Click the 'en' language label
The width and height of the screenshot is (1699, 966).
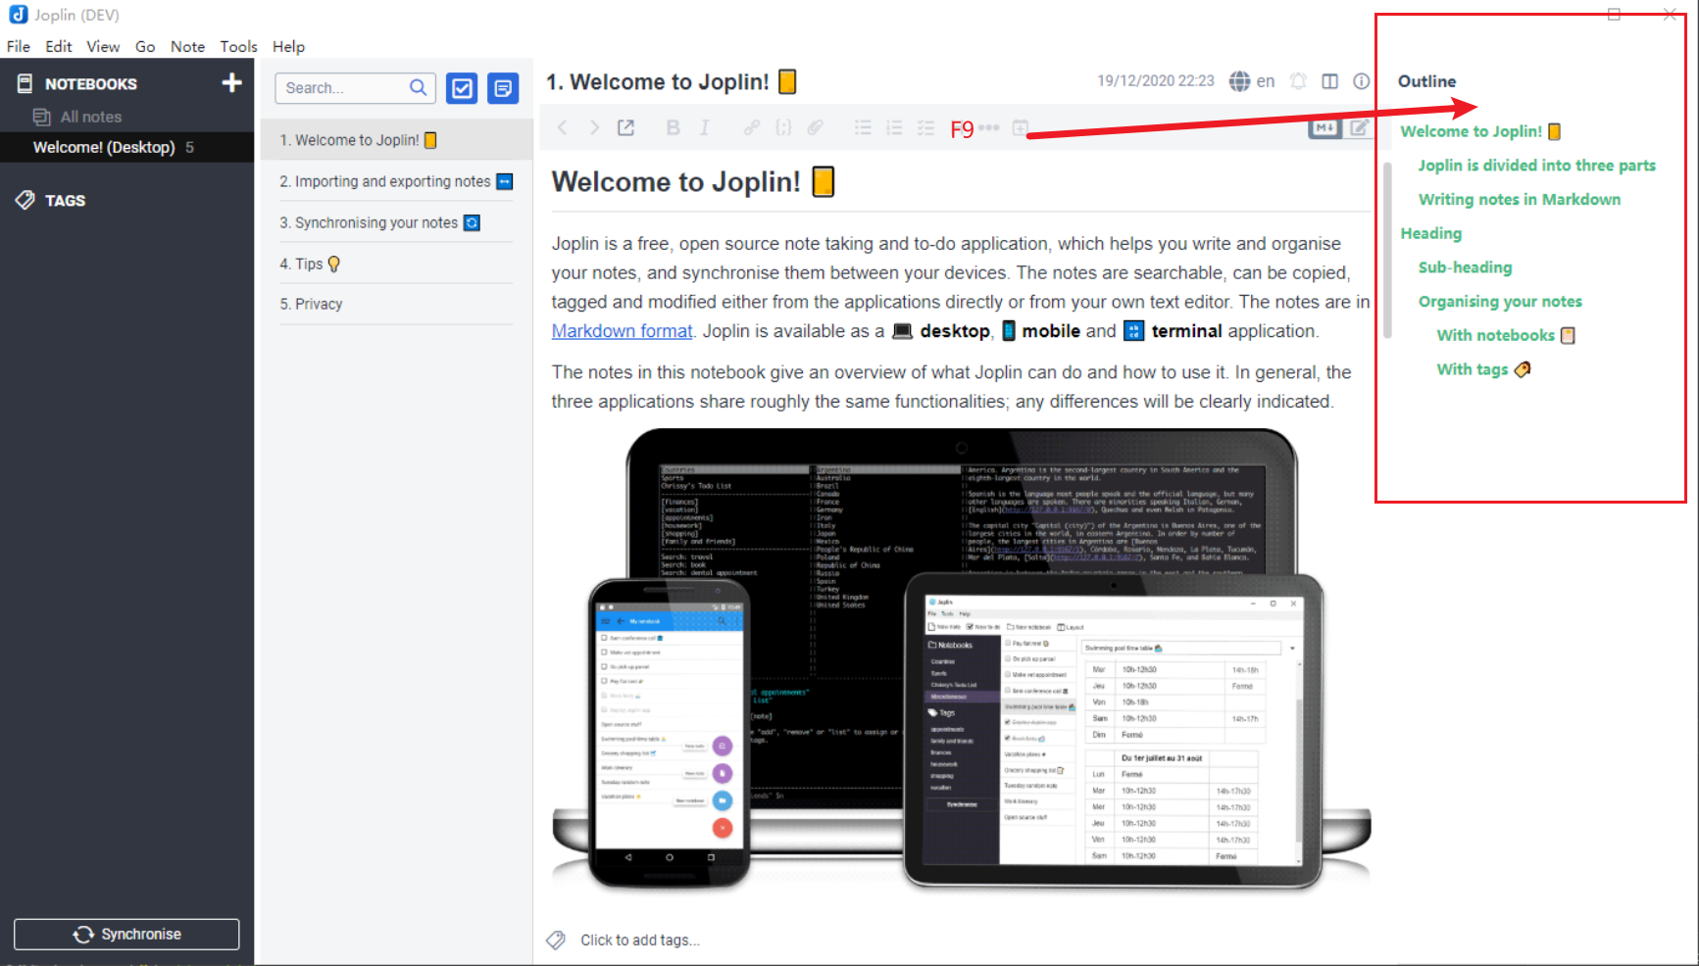(1266, 81)
